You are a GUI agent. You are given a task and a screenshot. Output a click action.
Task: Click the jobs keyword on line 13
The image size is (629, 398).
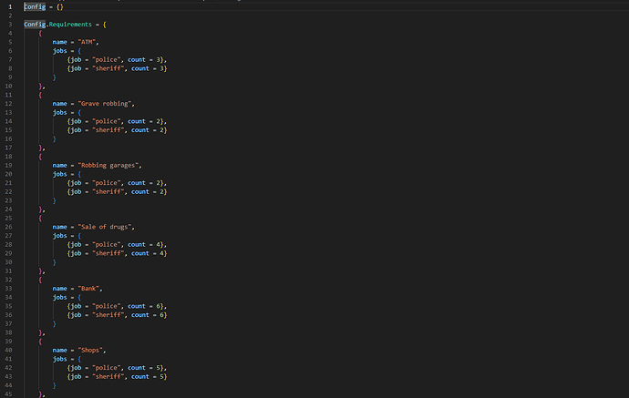60,113
